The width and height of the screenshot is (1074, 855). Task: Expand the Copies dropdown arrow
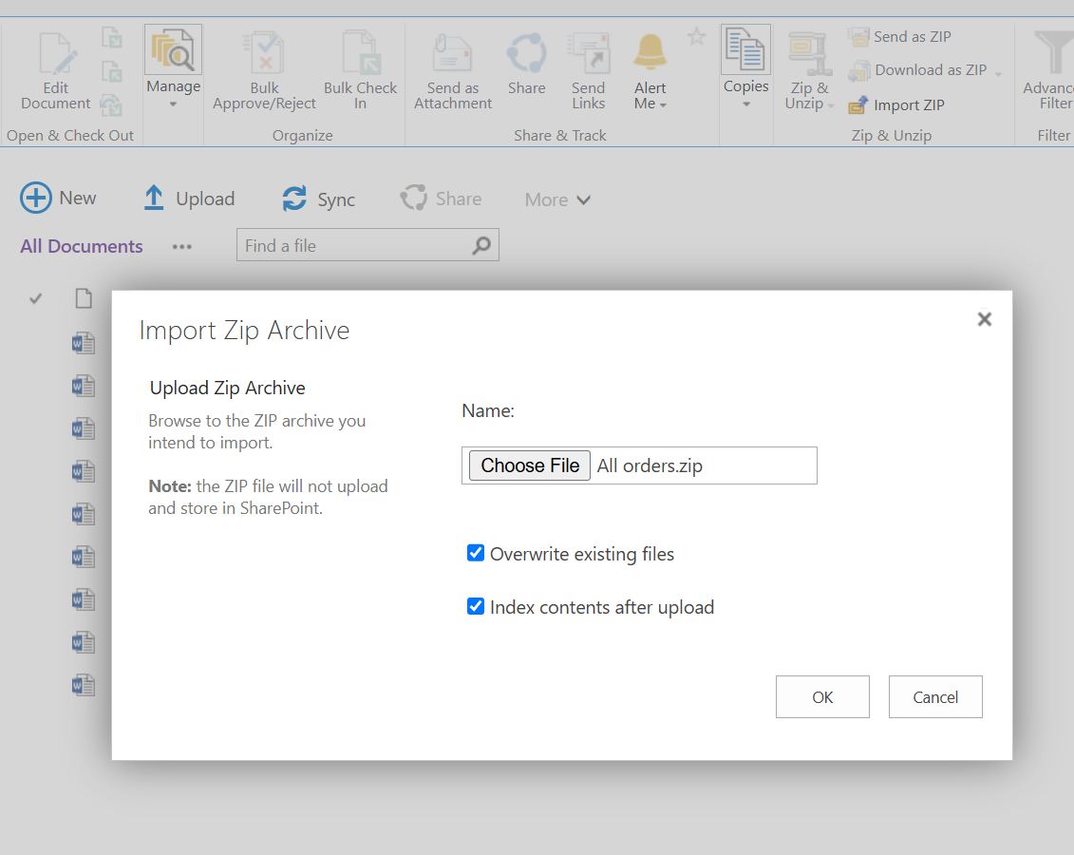pyautogui.click(x=746, y=104)
